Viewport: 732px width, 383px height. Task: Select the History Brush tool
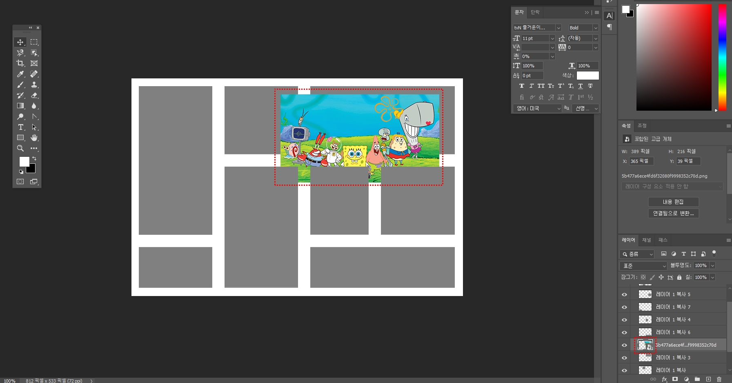[20, 95]
